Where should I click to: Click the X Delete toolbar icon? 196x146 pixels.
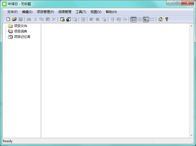[x=54, y=19]
